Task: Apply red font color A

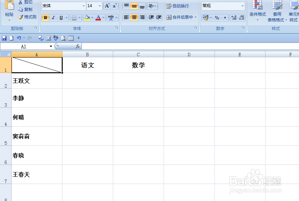Action: point(98,18)
